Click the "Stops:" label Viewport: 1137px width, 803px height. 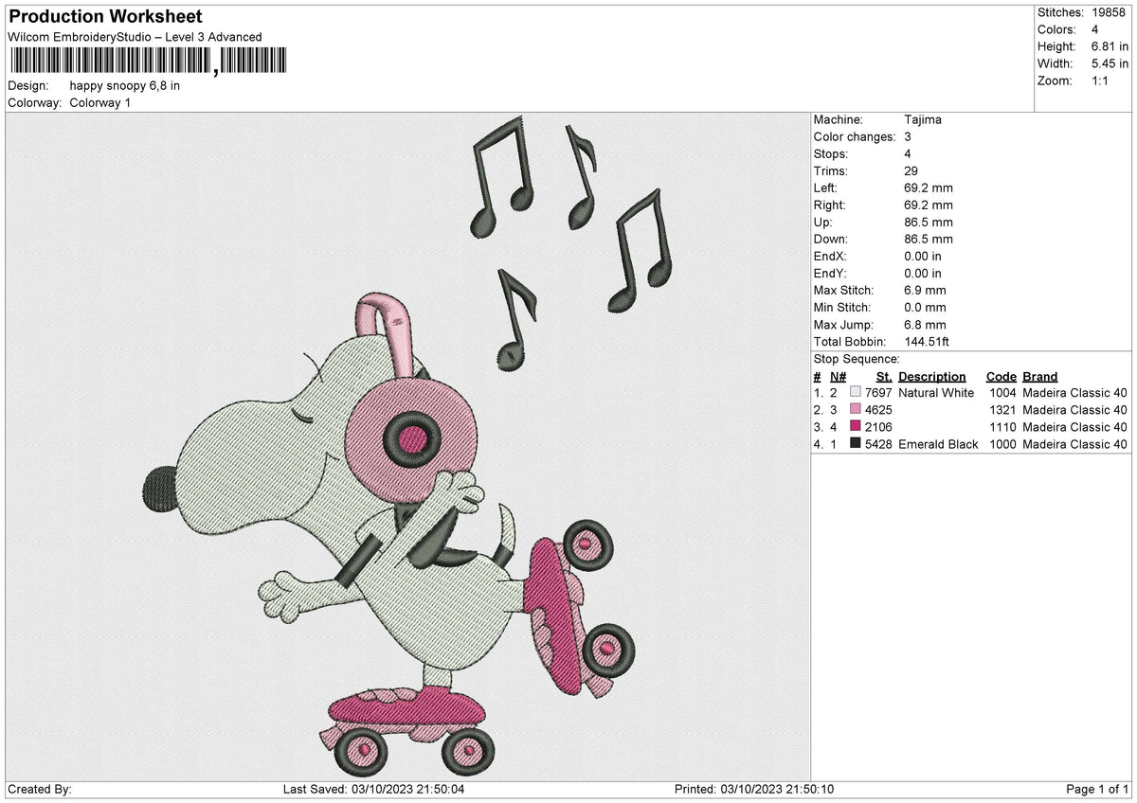[x=831, y=153]
